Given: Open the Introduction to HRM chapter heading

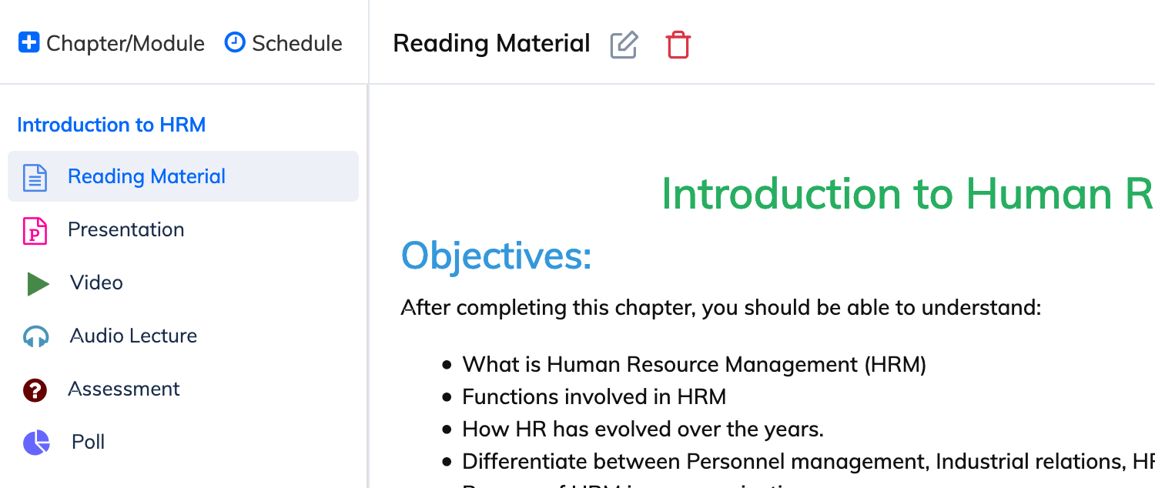Looking at the screenshot, I should tap(111, 125).
